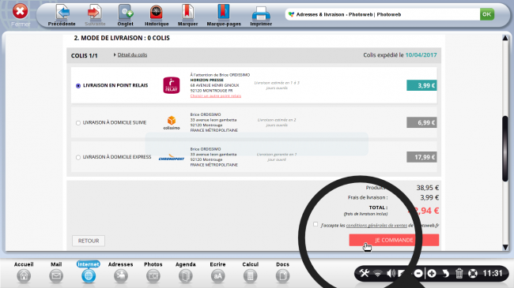Open the Marque-pages list
The image size is (514, 288).
(224, 12)
